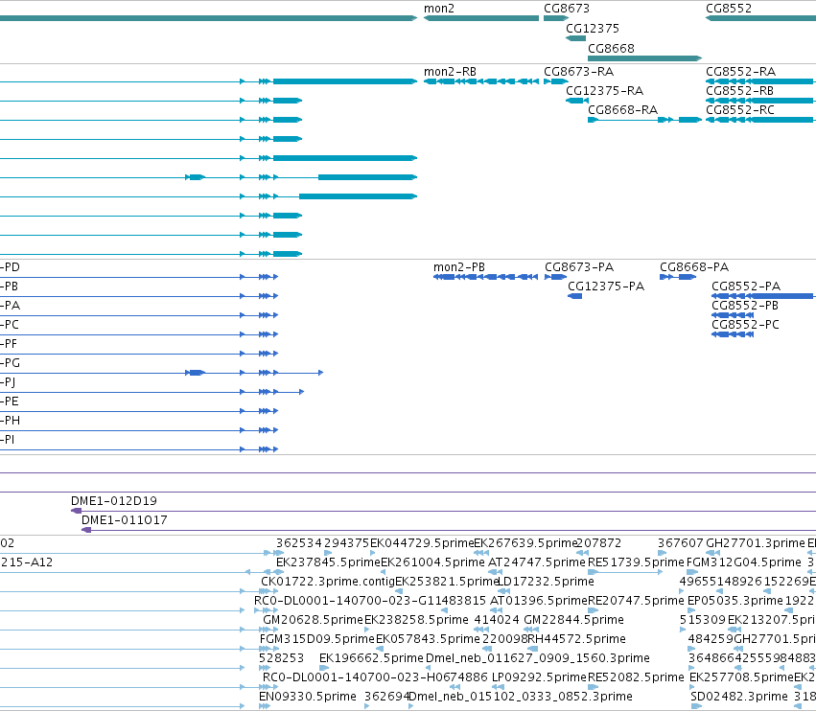Click the CG8668-PA protein label
This screenshot has height=711, width=816.
tap(694, 267)
